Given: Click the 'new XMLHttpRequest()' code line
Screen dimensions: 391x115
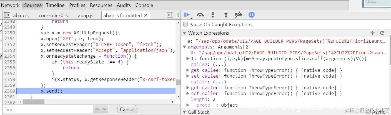Looking at the screenshot, I should (80, 33).
